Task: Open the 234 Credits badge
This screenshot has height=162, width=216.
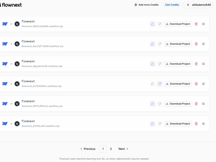Action: [172, 5]
